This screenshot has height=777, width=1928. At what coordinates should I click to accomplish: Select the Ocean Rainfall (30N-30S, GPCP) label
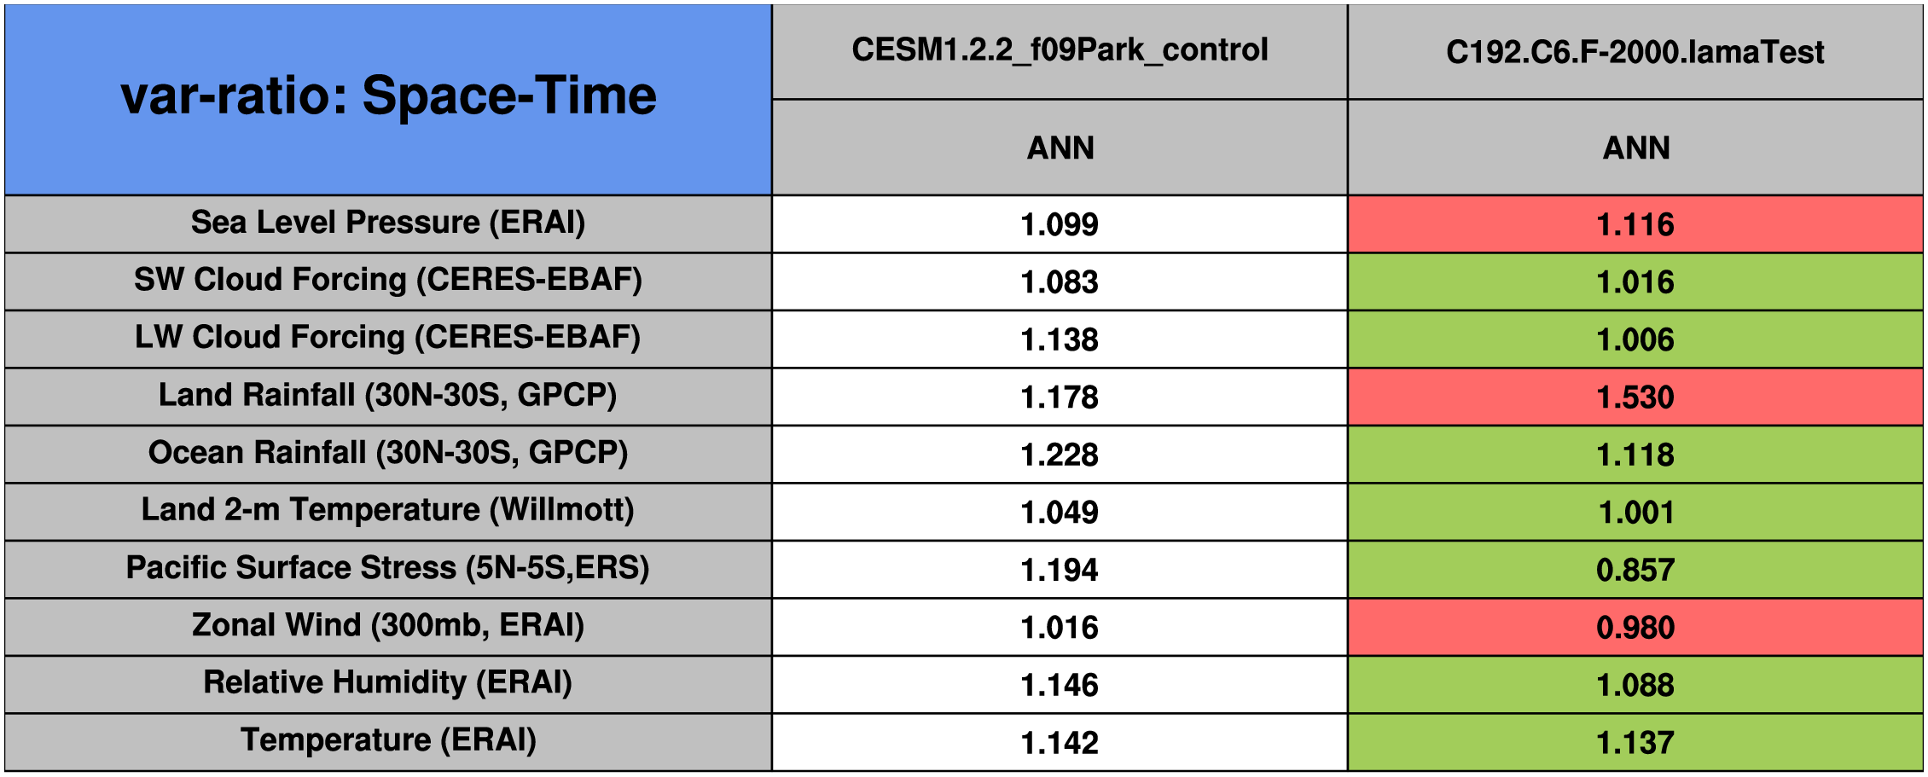click(388, 453)
